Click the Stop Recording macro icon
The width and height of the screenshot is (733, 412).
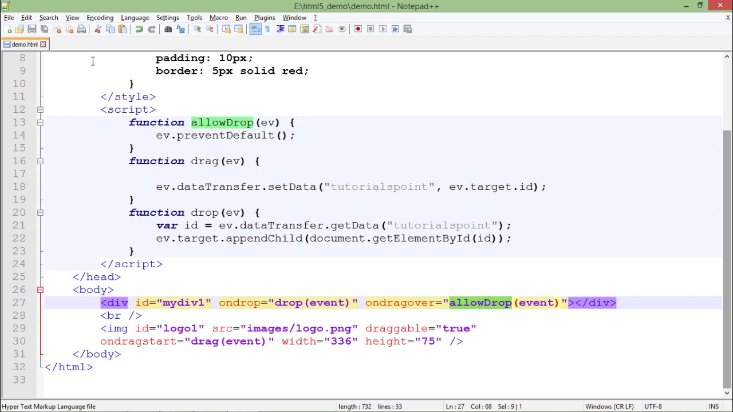[x=371, y=29]
